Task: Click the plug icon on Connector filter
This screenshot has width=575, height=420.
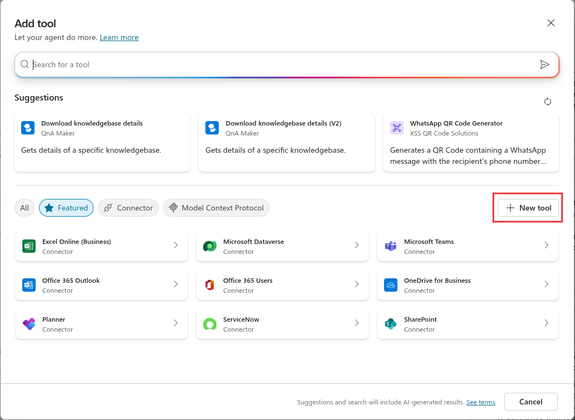Action: pos(108,208)
